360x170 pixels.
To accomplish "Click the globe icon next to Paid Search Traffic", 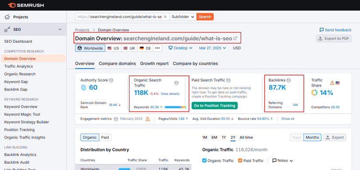I will point(228,80).
